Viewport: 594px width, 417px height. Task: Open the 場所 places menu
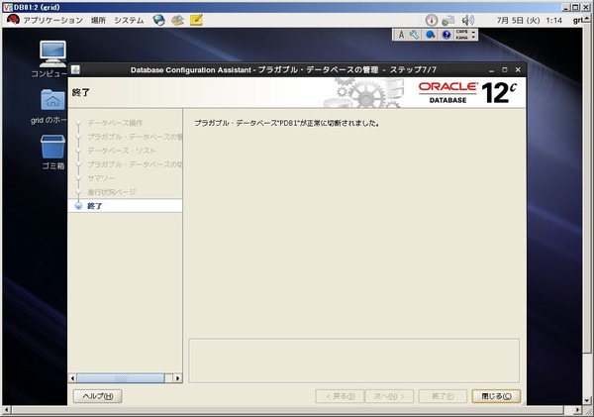point(98,20)
